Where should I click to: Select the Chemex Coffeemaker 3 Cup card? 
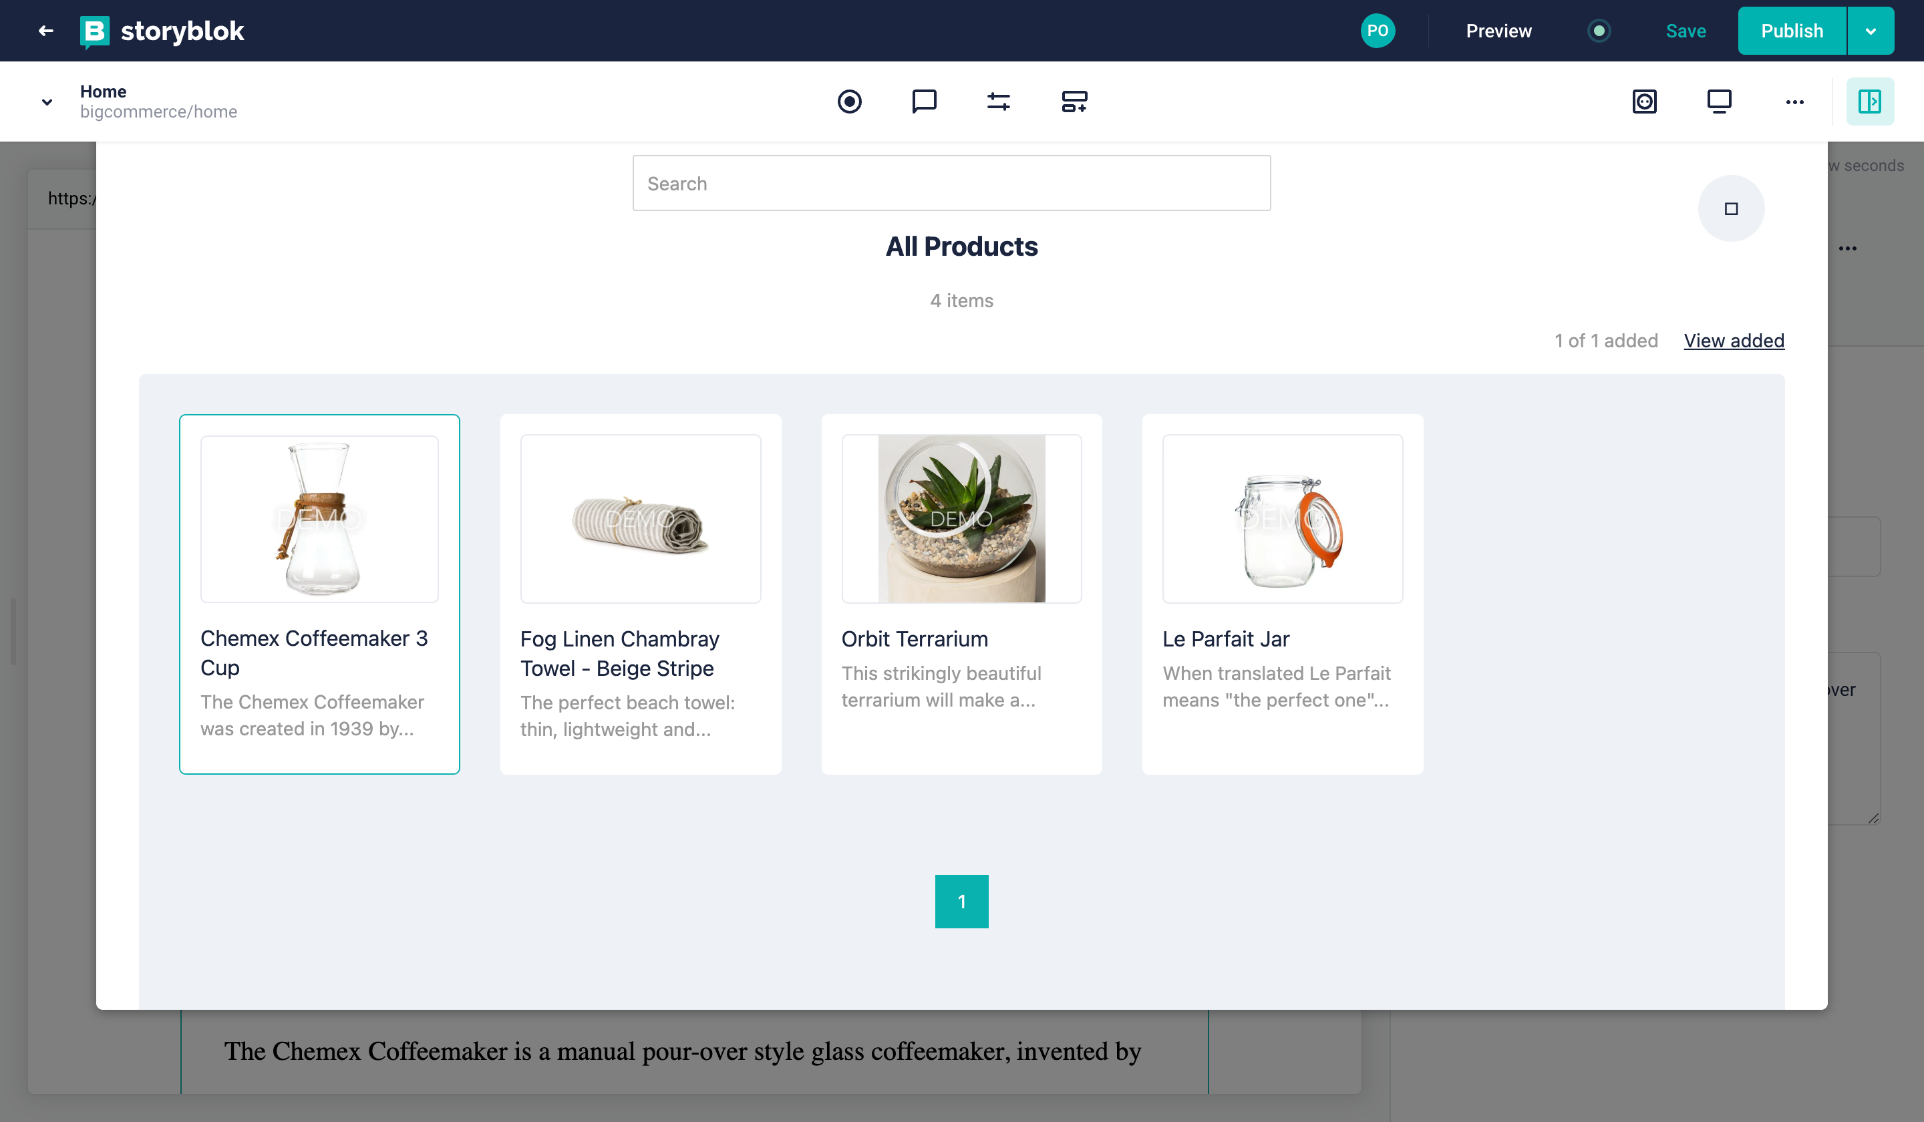tap(319, 594)
